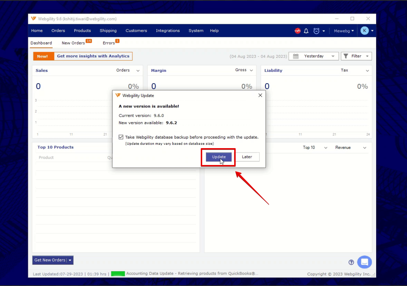Open the Gross dropdown in Margin panel
Image resolution: width=407 pixels, height=286 pixels.
244,70
